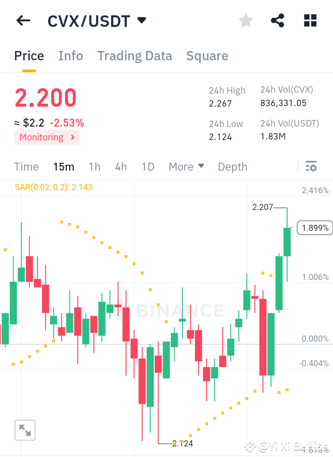Toggle the 15m candlestick interval

click(63, 166)
